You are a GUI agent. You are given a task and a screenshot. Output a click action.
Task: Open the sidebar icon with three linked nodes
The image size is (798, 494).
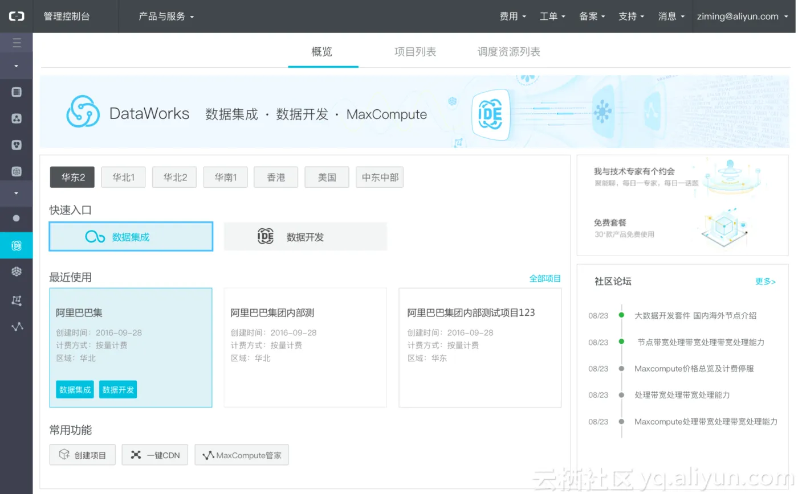[17, 118]
